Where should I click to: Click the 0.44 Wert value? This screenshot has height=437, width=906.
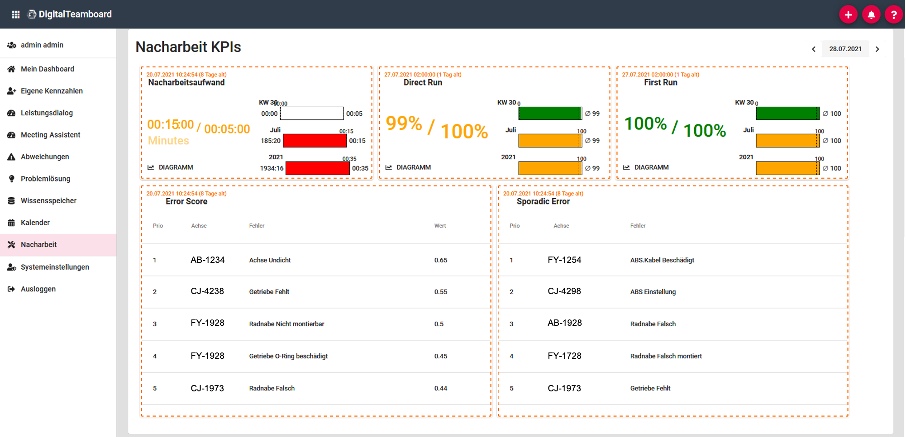click(x=441, y=389)
